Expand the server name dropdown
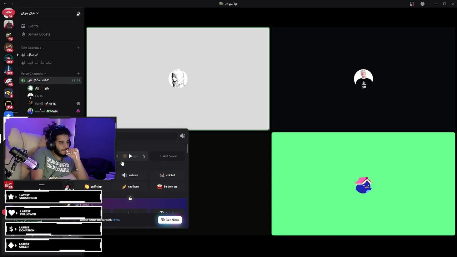The height and width of the screenshot is (257, 457). pyautogui.click(x=29, y=13)
